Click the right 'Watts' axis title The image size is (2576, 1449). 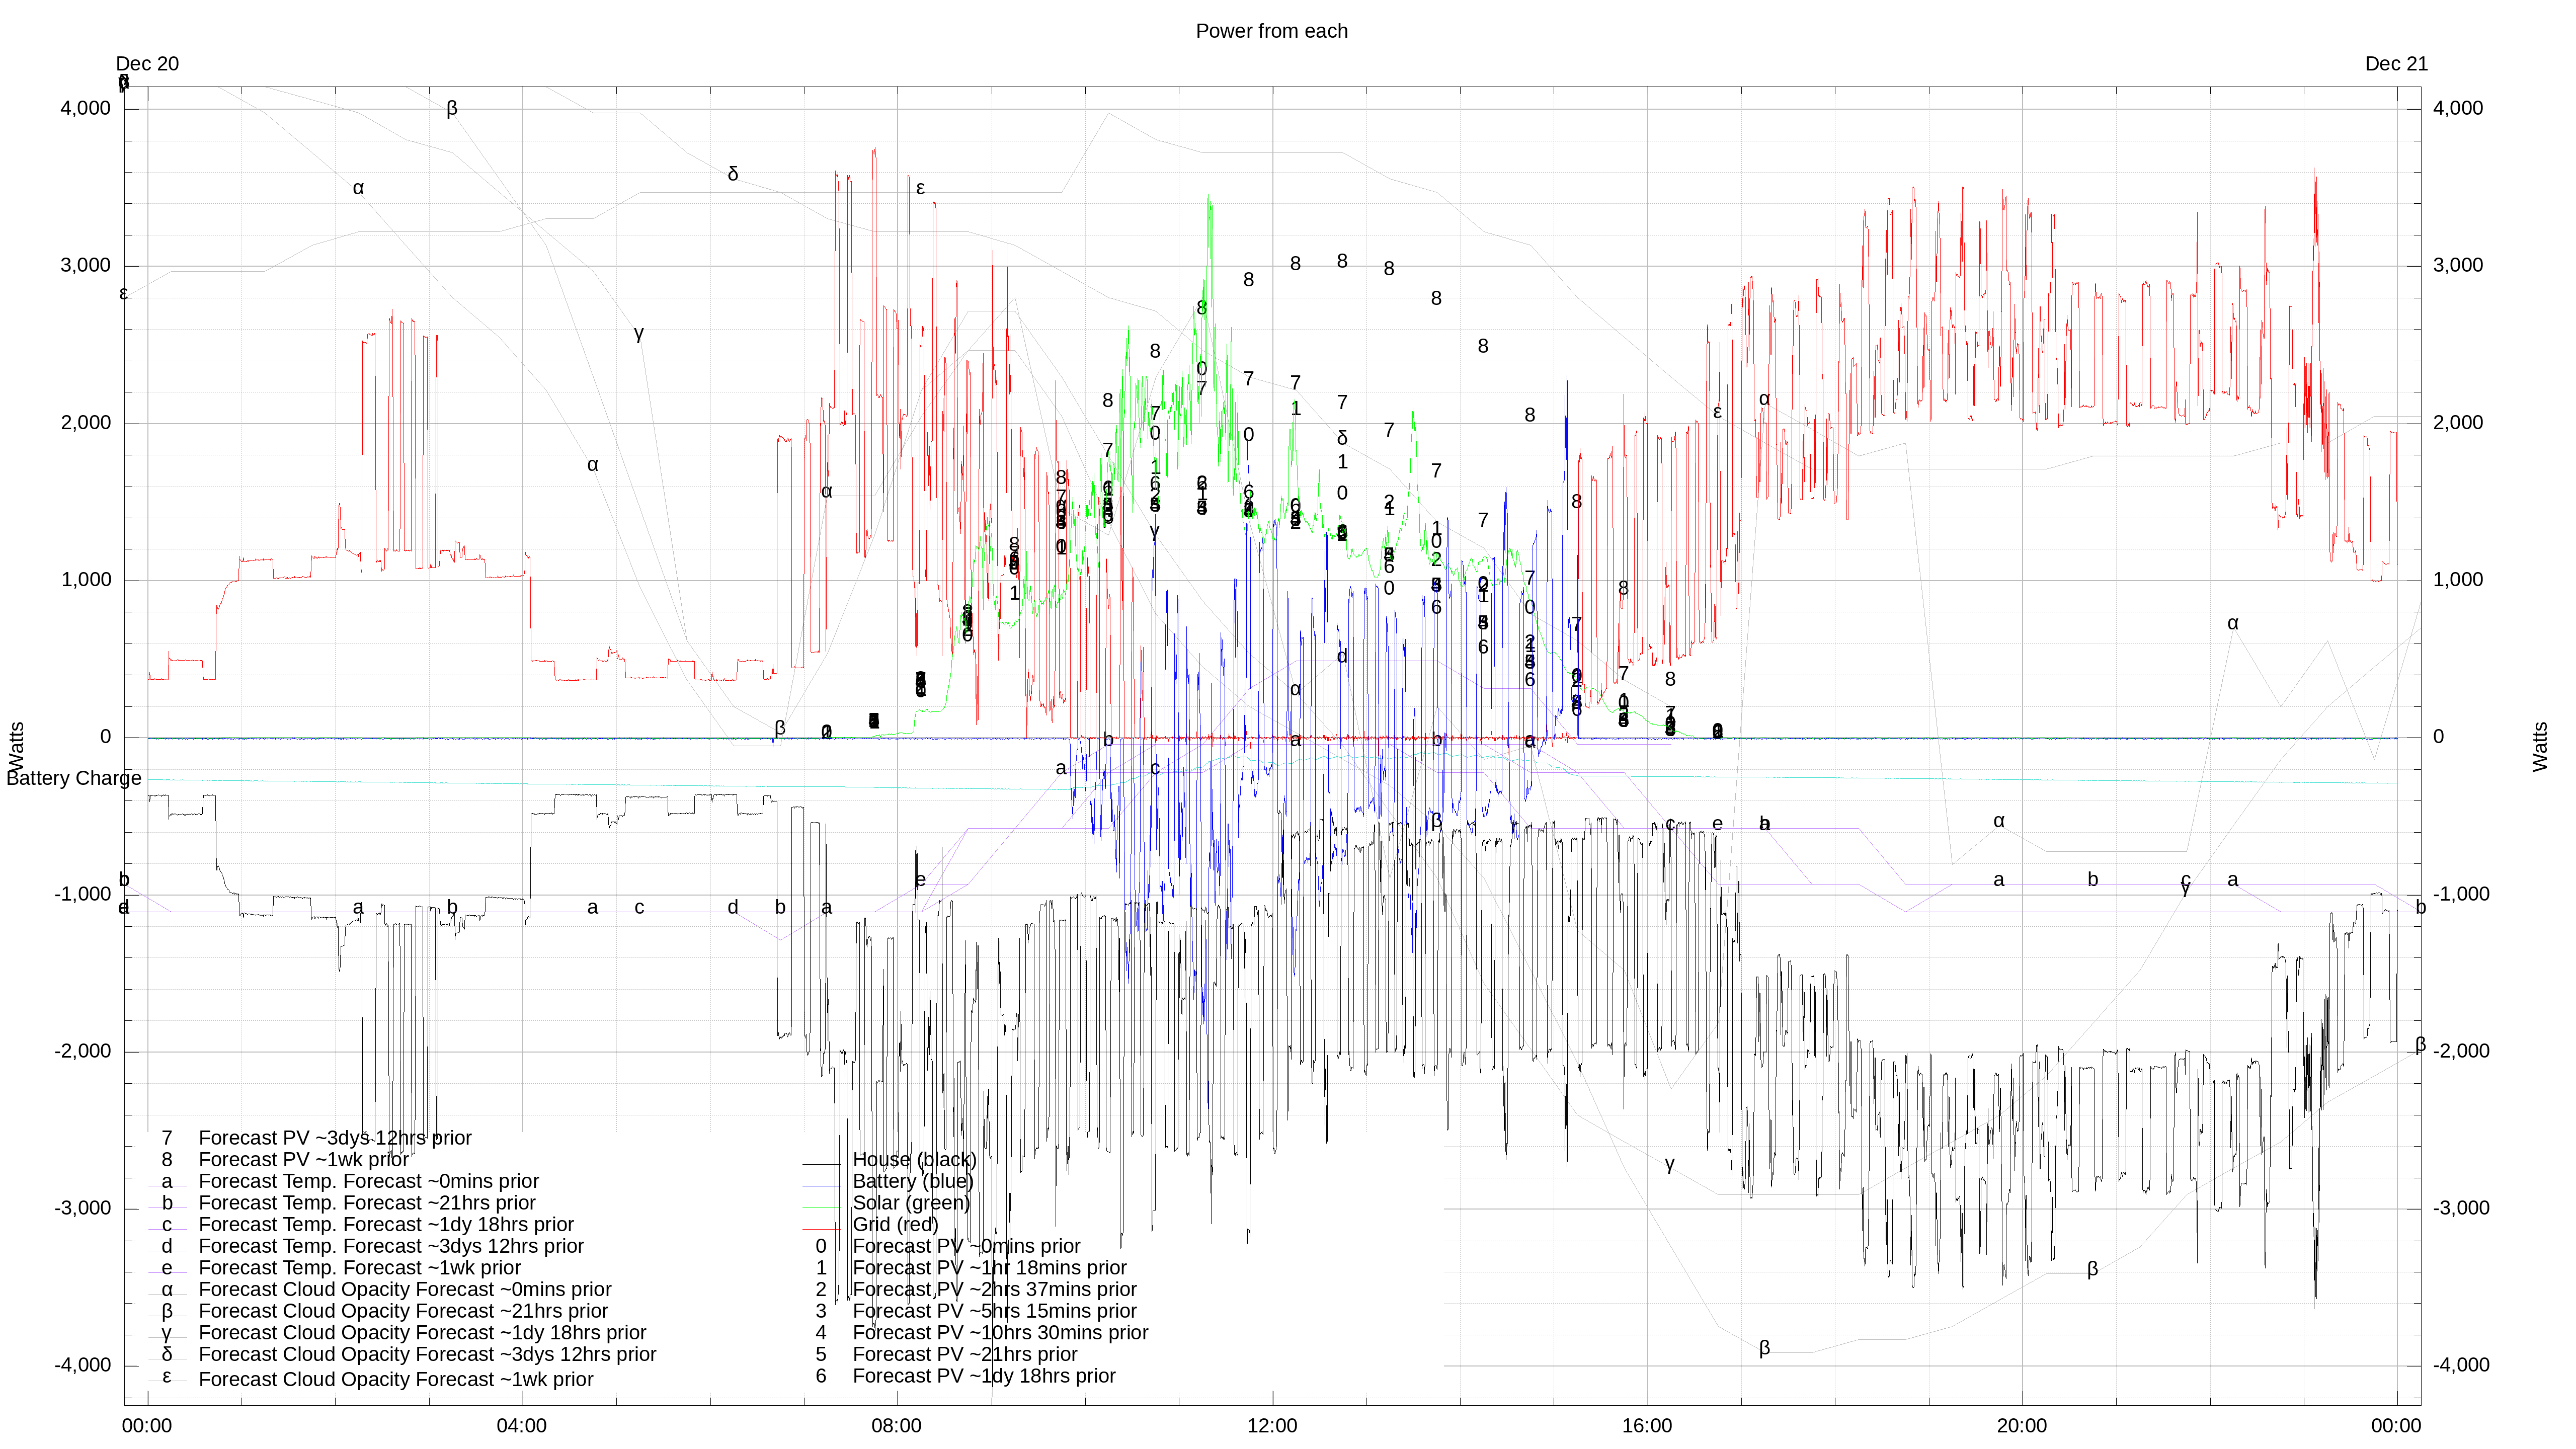[2540, 747]
